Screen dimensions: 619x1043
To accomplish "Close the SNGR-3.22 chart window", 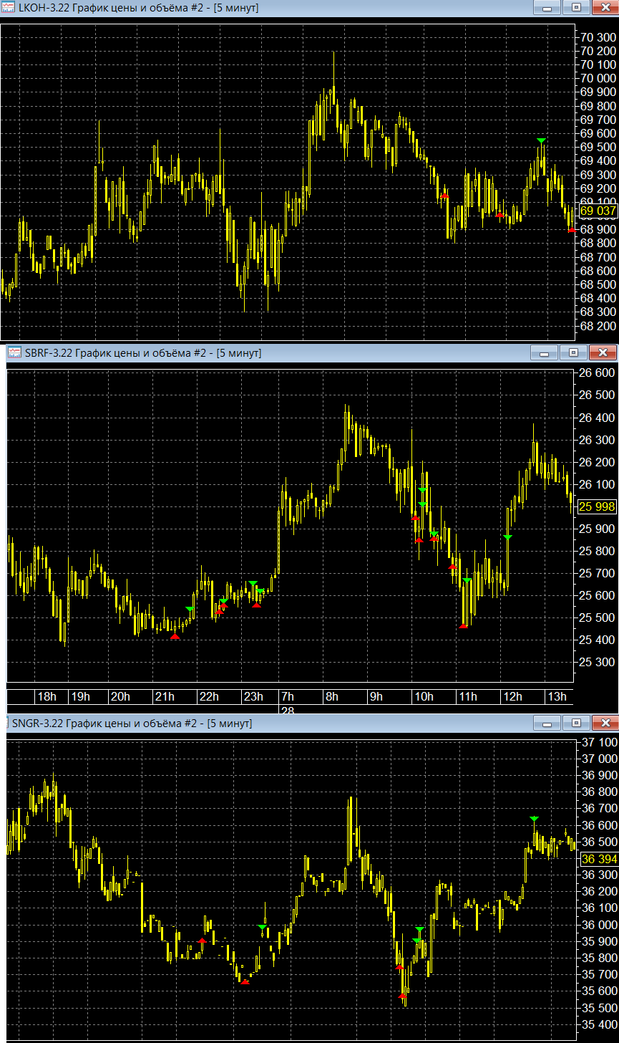I will coord(605,722).
